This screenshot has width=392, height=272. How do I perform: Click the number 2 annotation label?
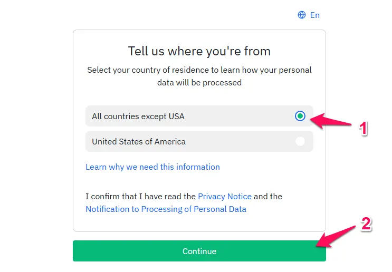(366, 224)
